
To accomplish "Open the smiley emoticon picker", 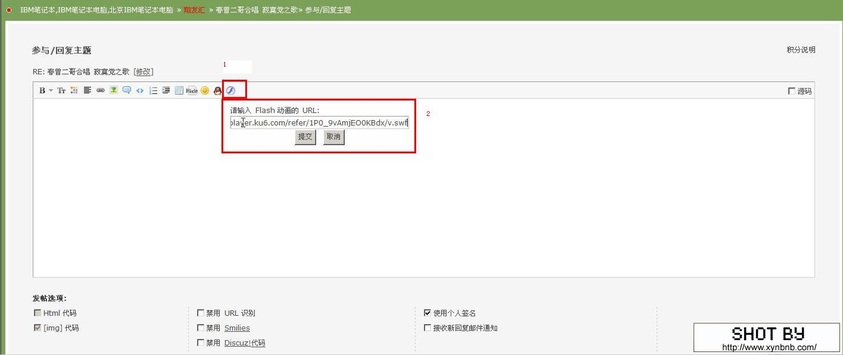I will (205, 90).
